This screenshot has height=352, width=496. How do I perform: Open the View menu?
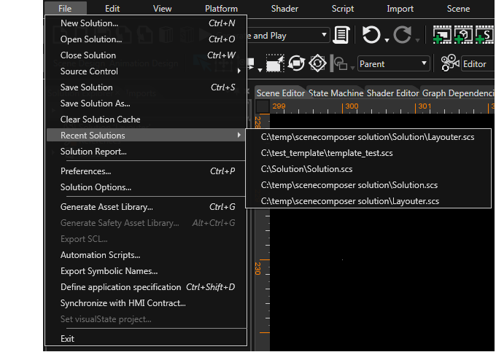pos(162,9)
